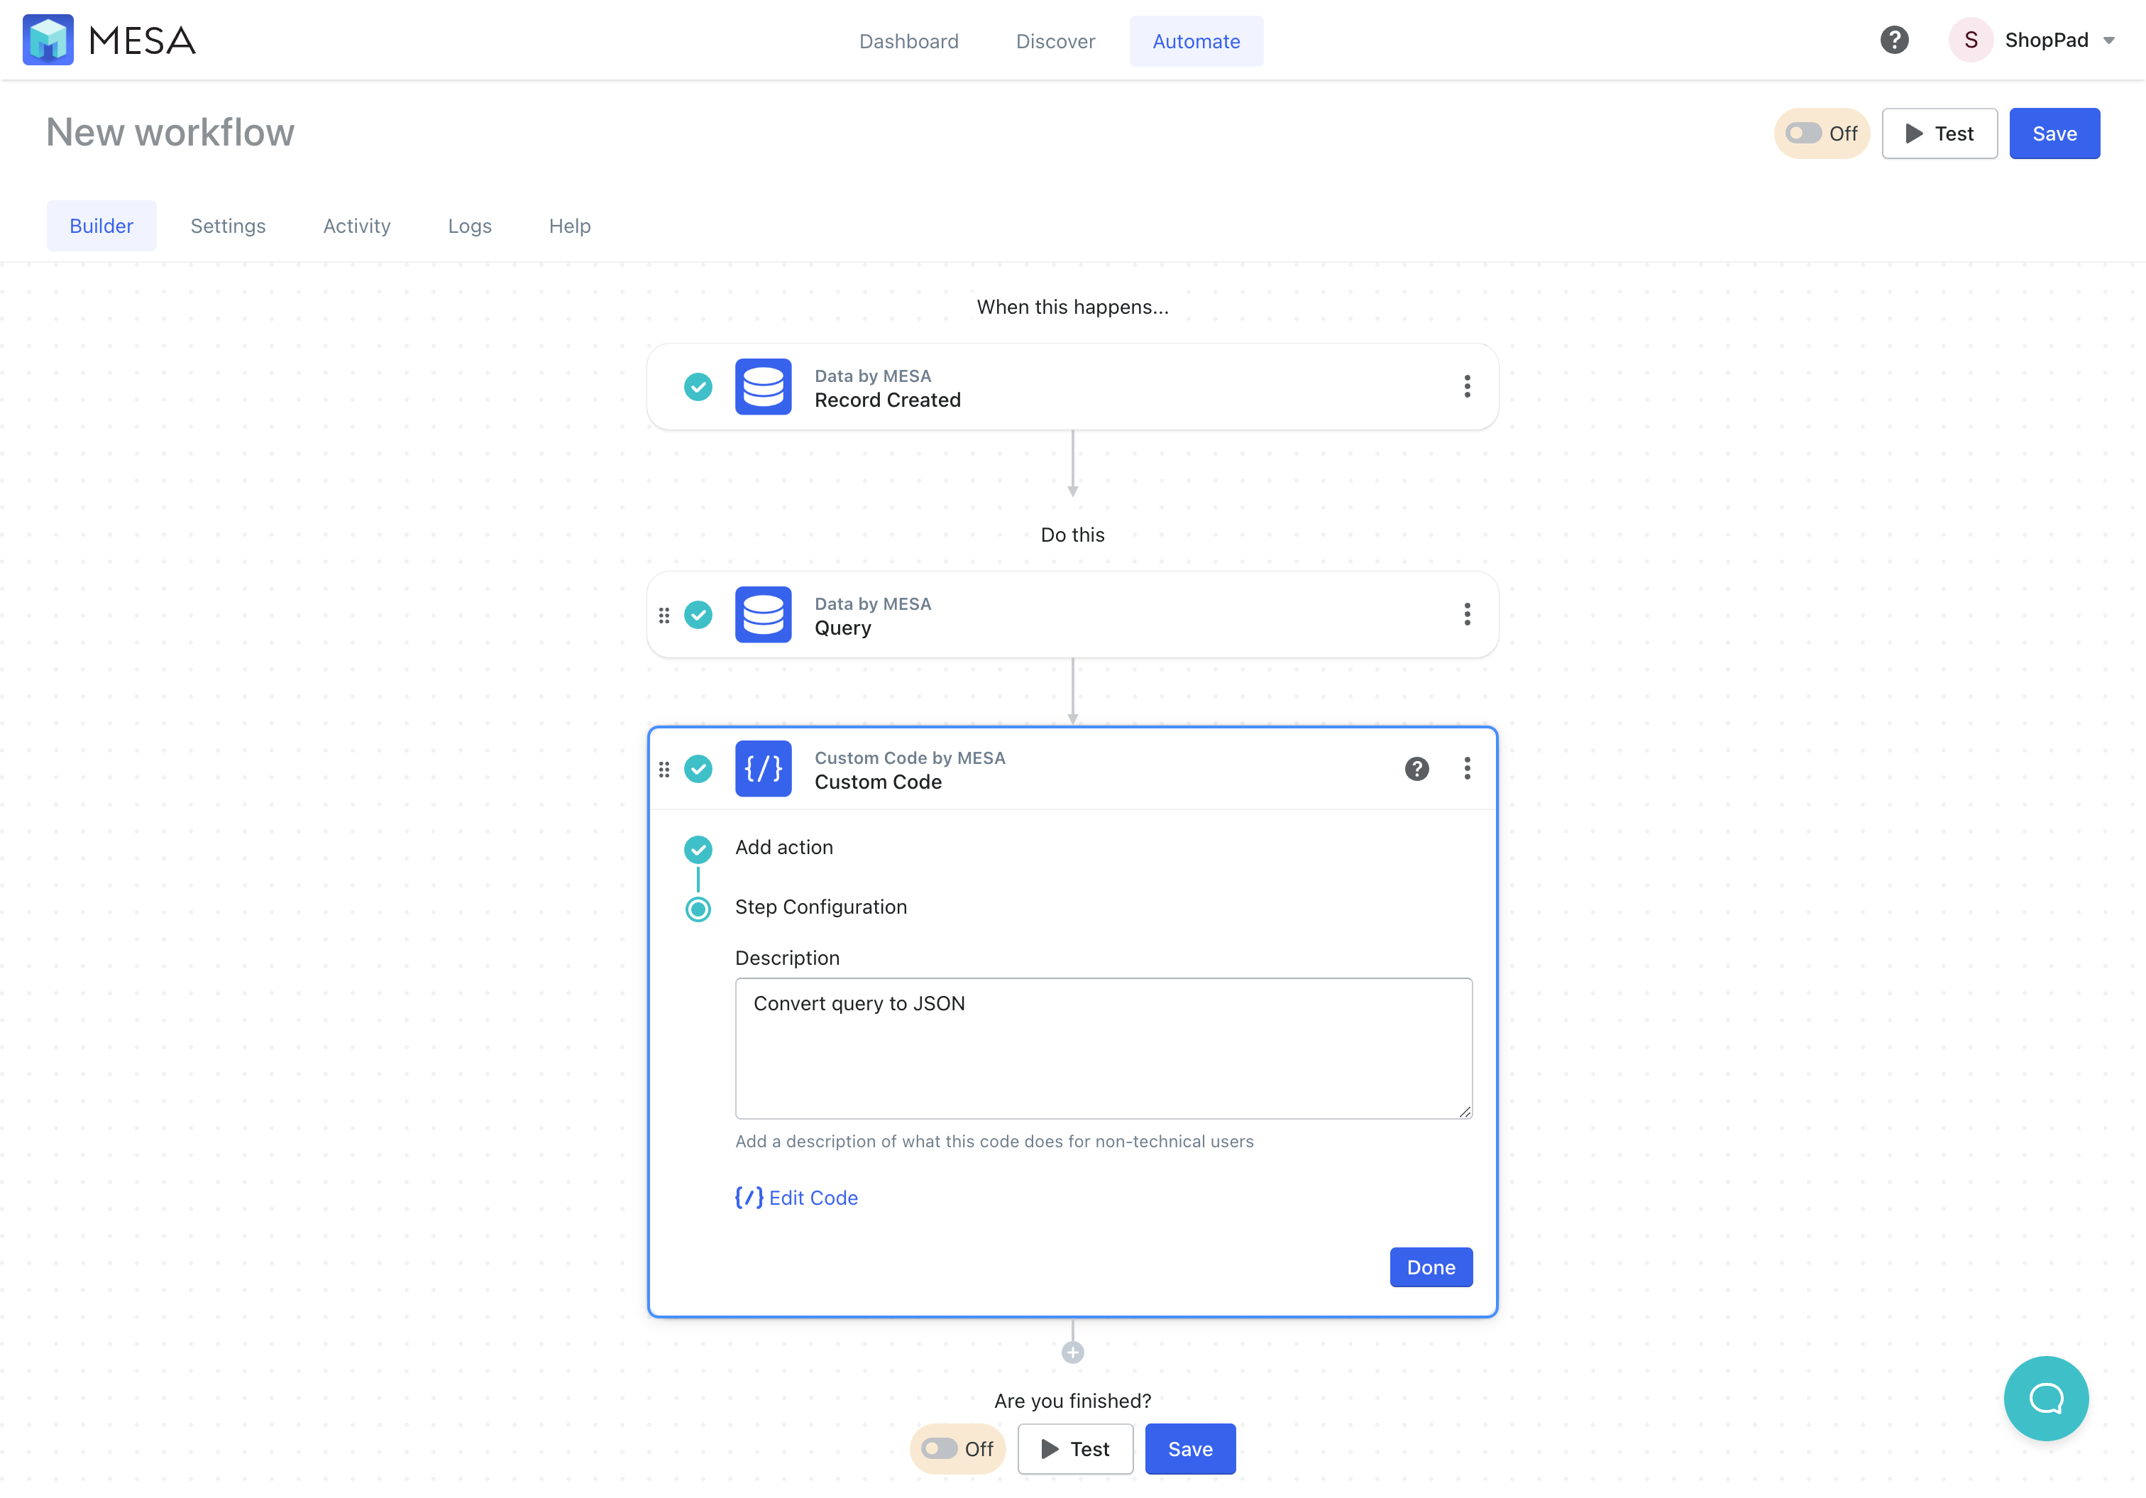Go to the Dashboard tab

click(908, 41)
